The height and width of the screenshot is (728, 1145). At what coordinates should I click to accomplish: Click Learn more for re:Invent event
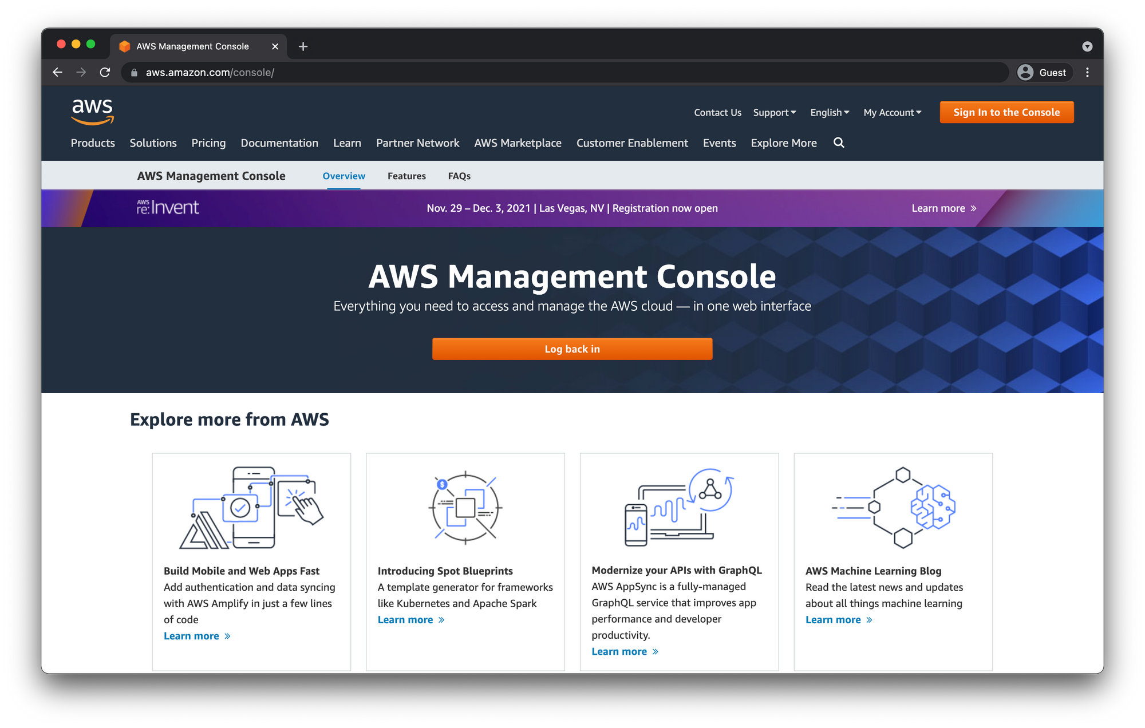click(941, 208)
